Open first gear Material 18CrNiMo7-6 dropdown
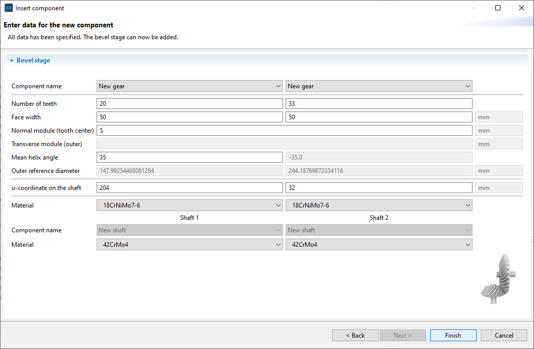 pyautogui.click(x=190, y=205)
